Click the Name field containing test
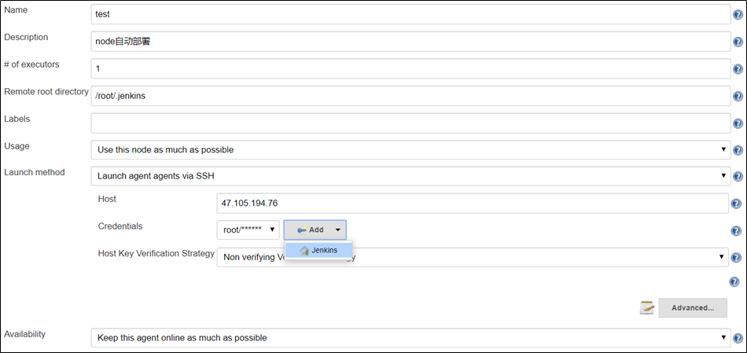 click(410, 14)
